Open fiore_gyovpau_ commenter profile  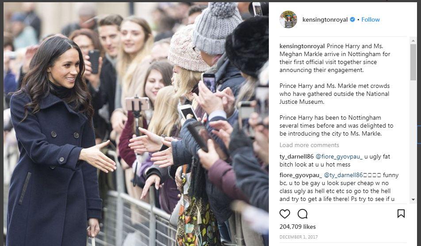301,175
